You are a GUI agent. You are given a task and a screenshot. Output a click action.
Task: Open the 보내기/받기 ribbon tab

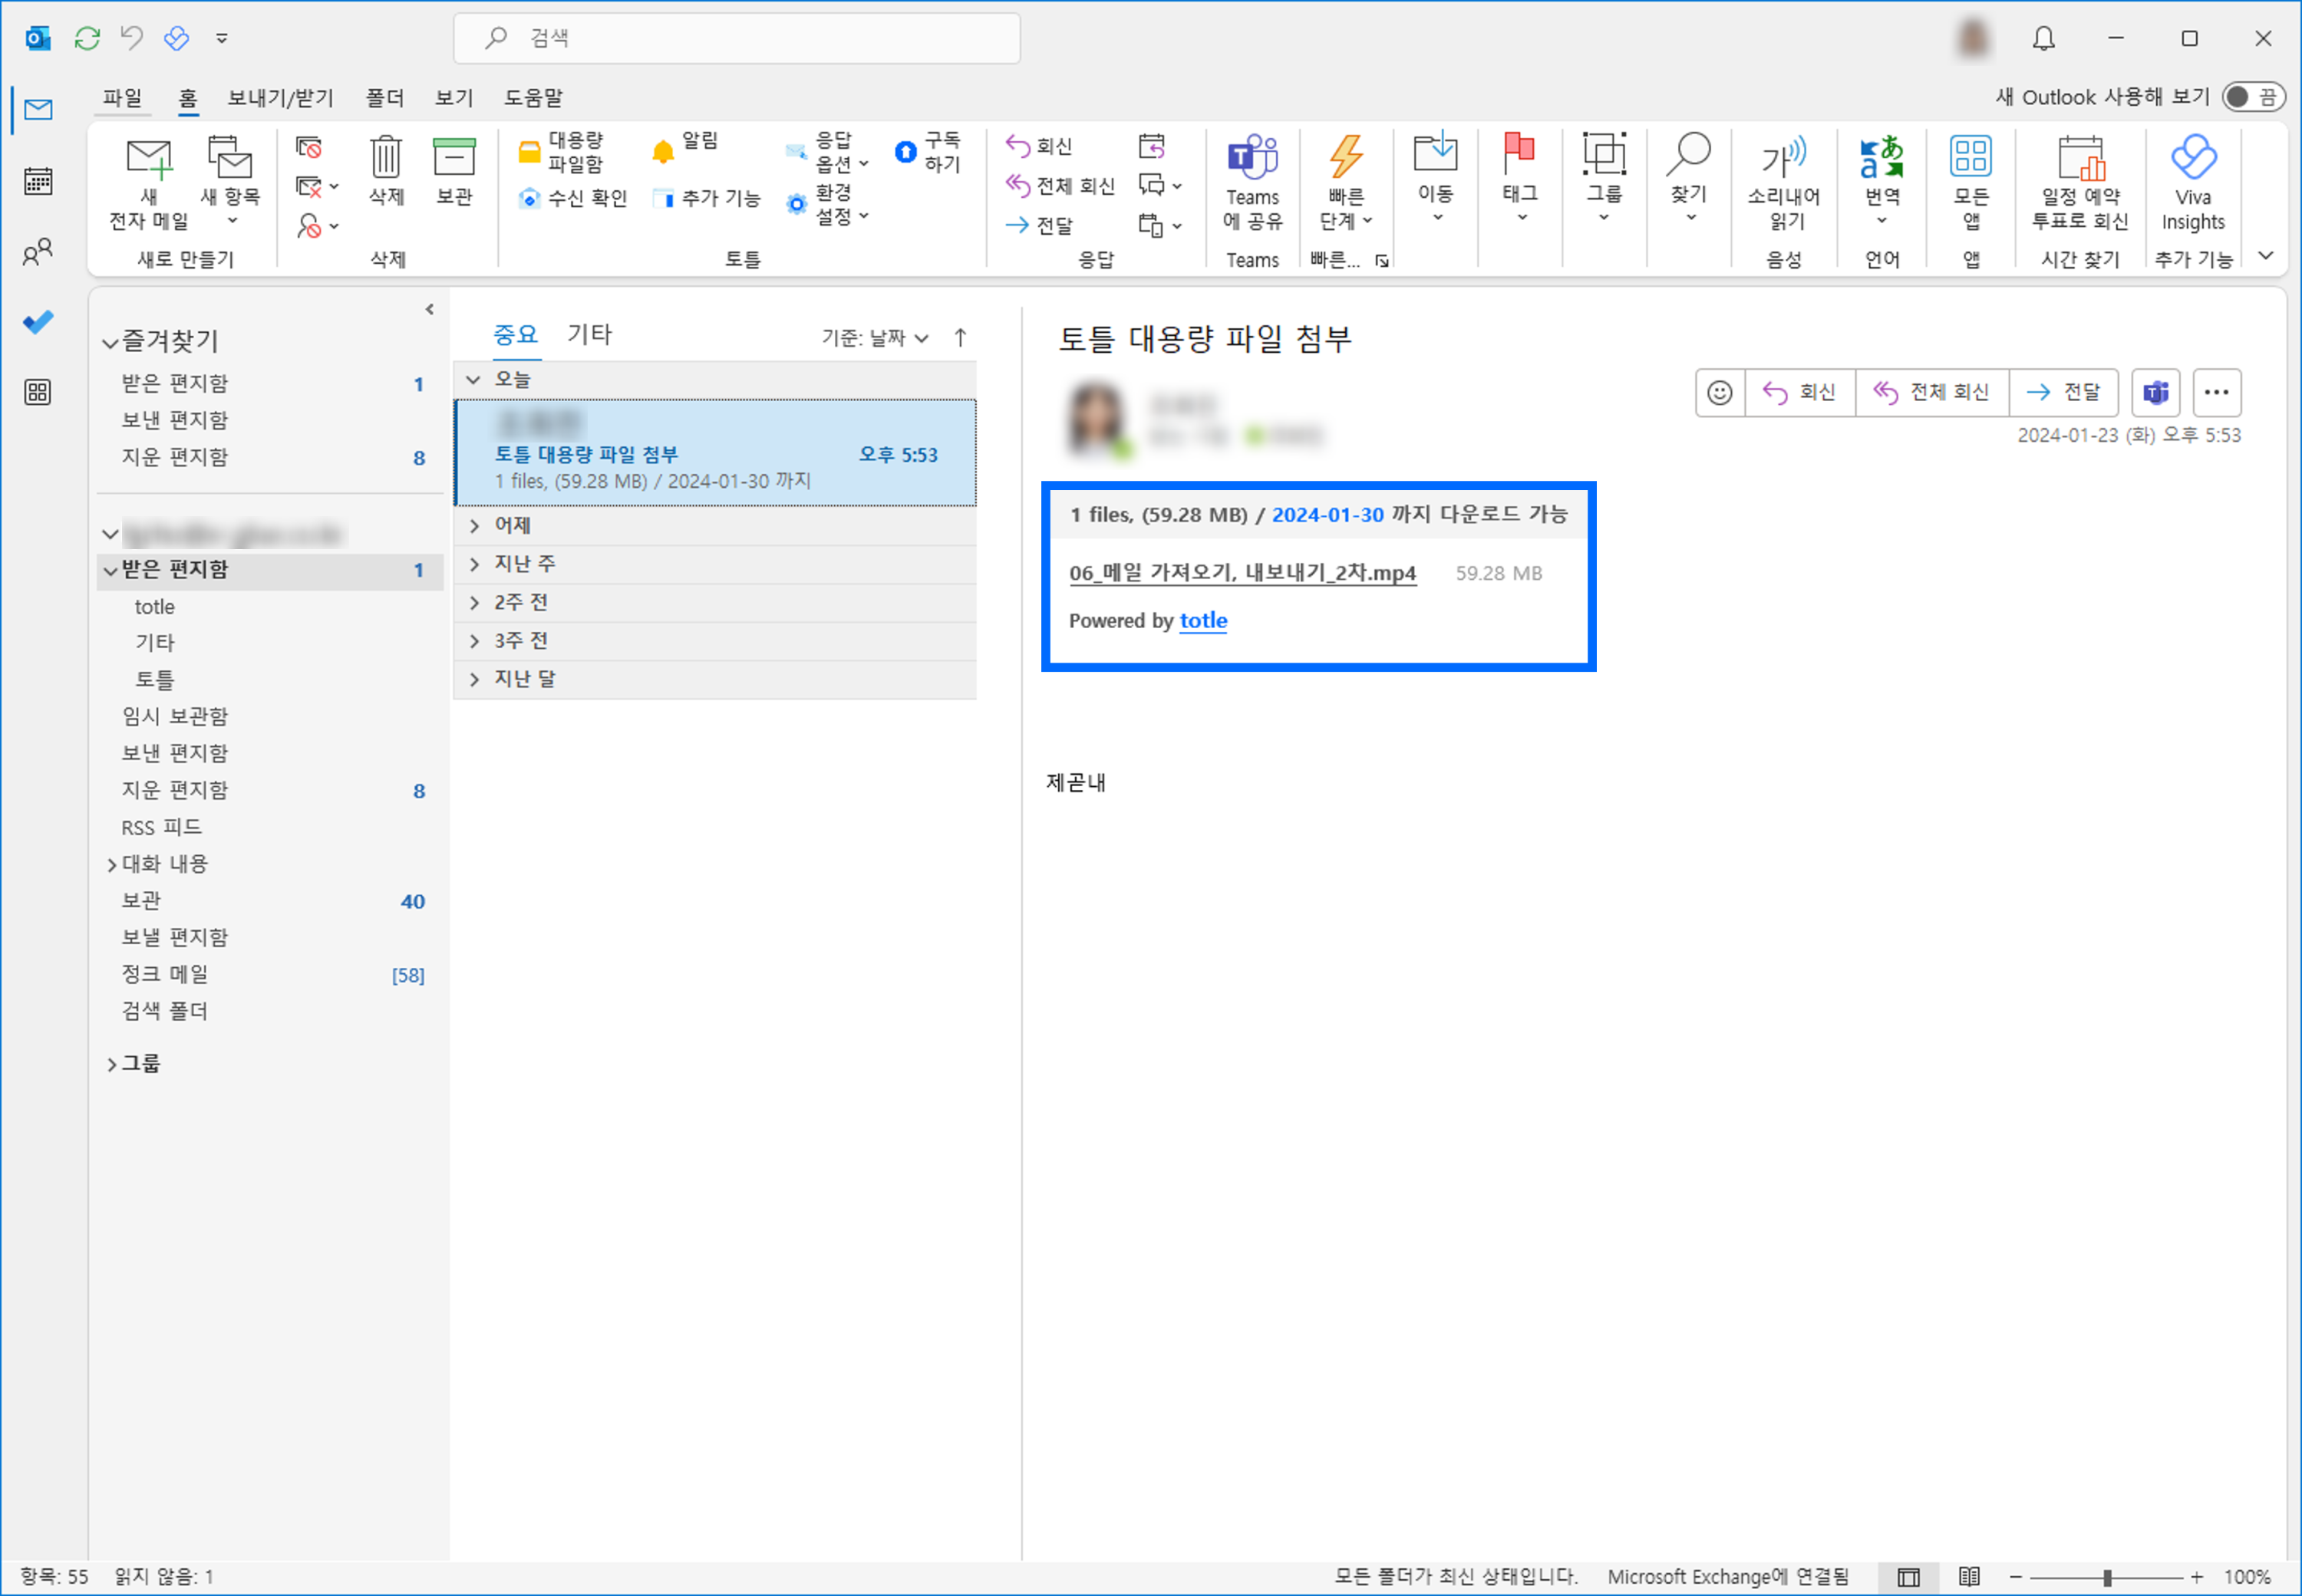(279, 98)
